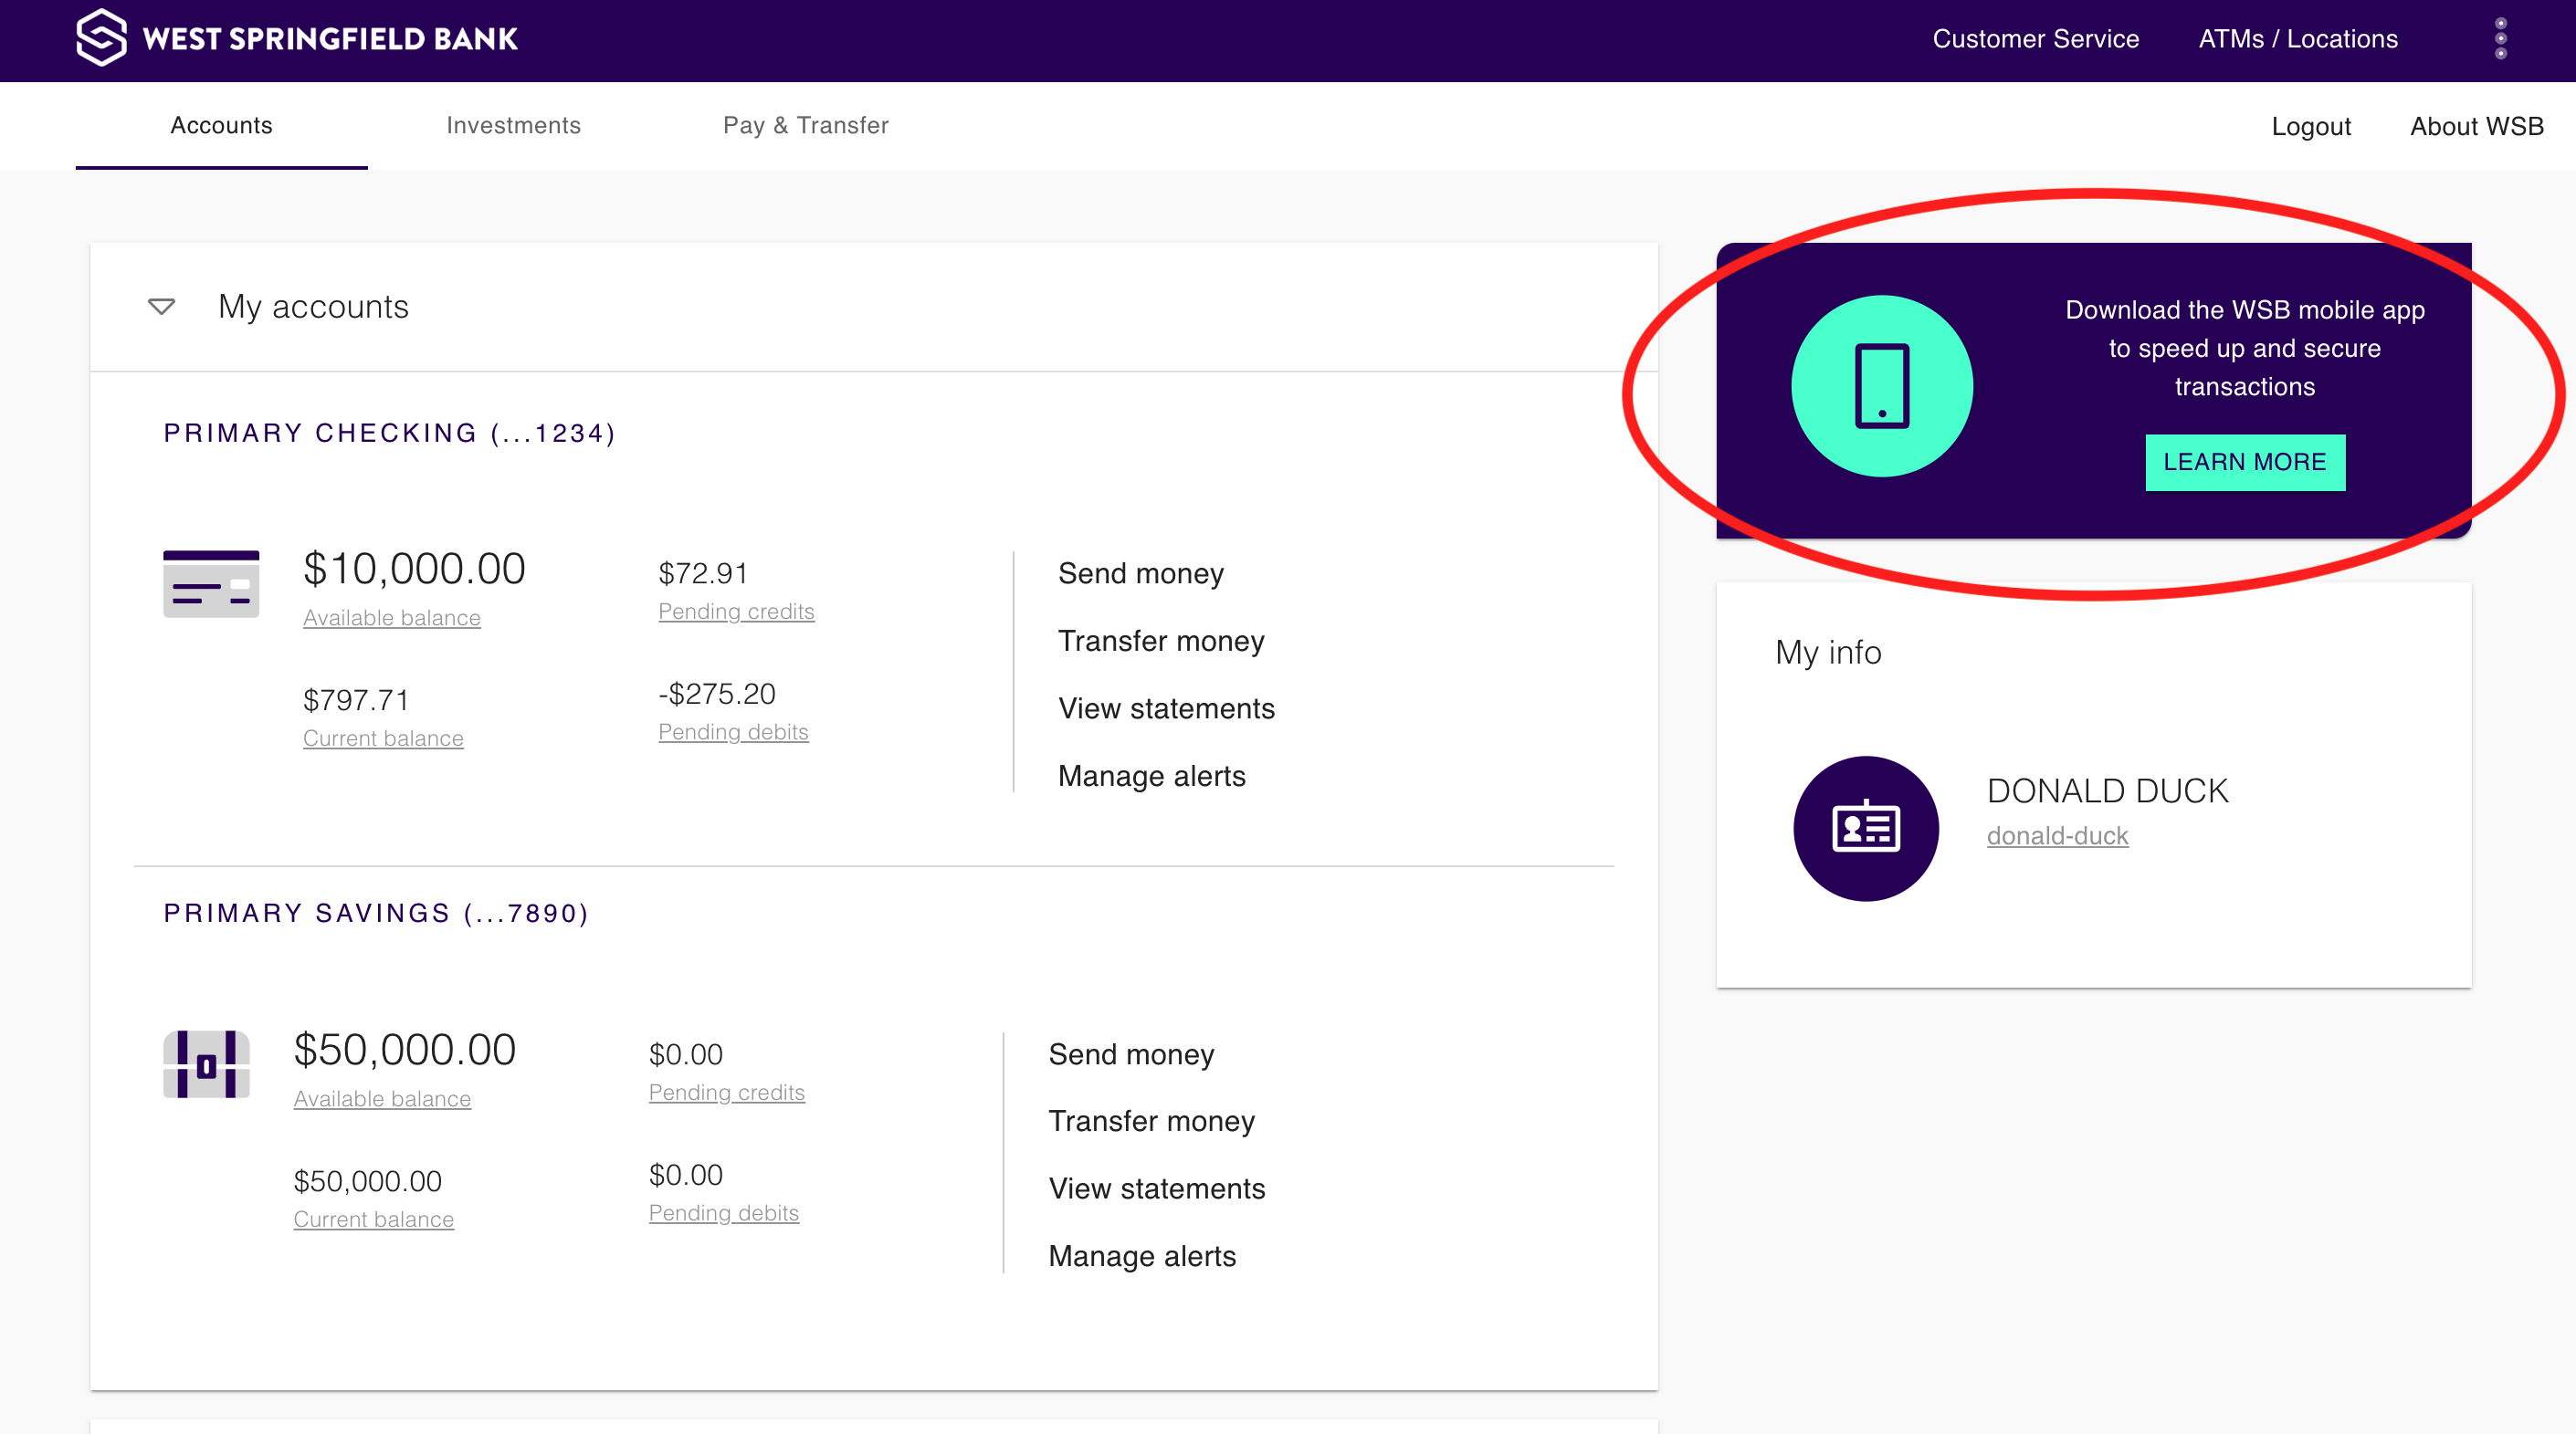Click the West Springfield Bank logo
Screen dimensions: 2576x1434
click(x=296, y=38)
